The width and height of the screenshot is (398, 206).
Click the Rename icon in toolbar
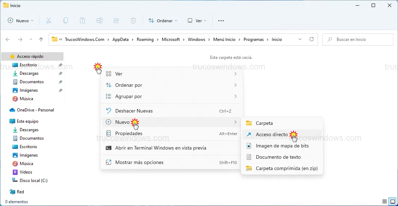click(x=99, y=21)
